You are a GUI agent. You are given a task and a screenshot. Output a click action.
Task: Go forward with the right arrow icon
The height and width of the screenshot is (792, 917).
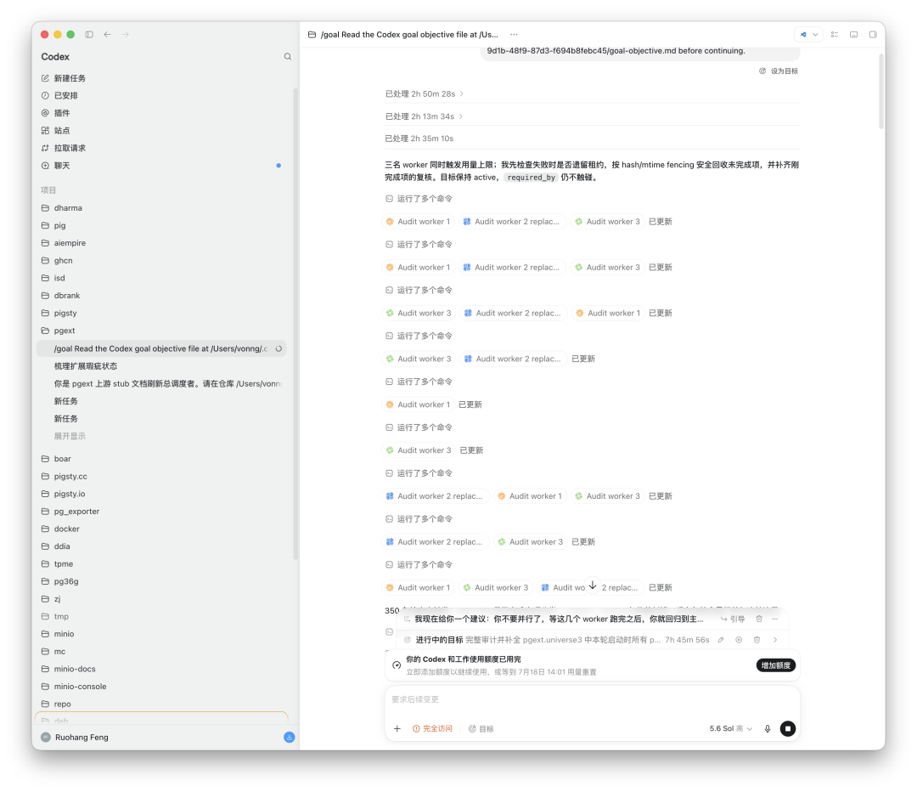[x=125, y=35]
